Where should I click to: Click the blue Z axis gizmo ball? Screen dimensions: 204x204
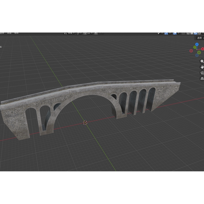click(x=197, y=44)
